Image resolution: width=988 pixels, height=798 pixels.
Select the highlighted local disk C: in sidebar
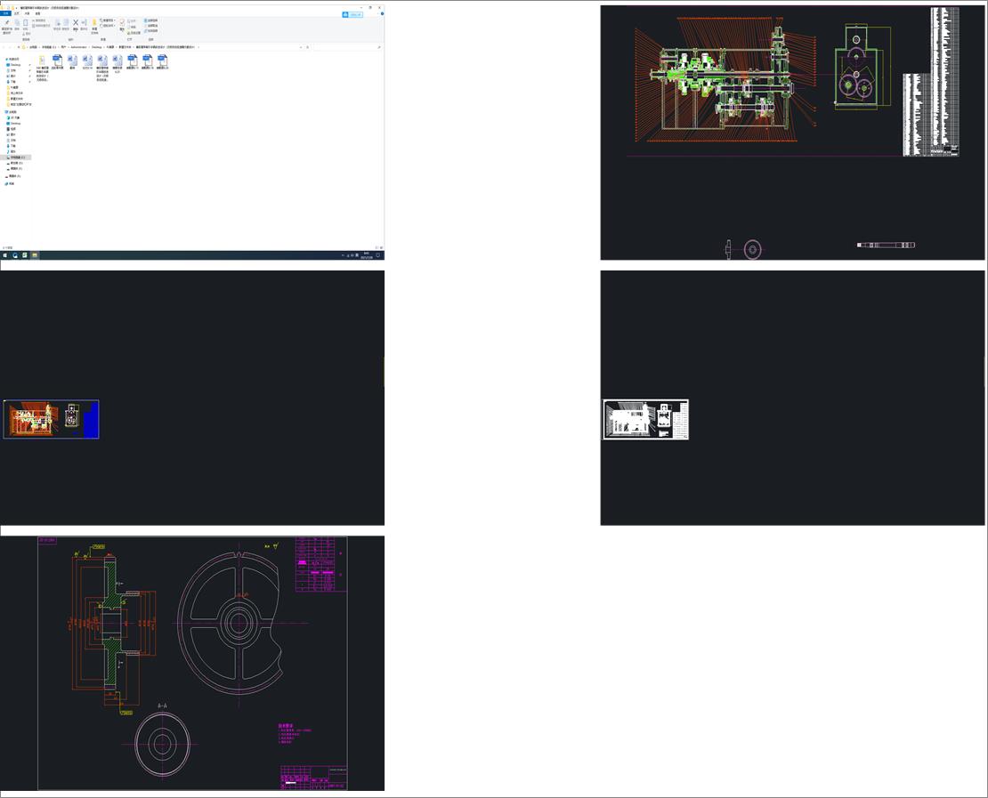[x=17, y=157]
